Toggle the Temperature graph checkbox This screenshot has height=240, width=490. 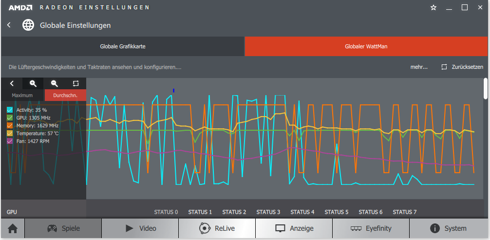pos(10,133)
